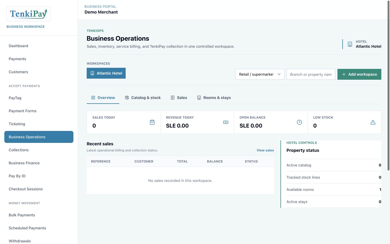Open the Sales tab
The image size is (390, 244).
tap(179, 98)
